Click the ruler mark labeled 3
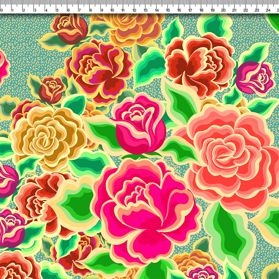Screen dimensions: 279x279 (x=35, y=10)
